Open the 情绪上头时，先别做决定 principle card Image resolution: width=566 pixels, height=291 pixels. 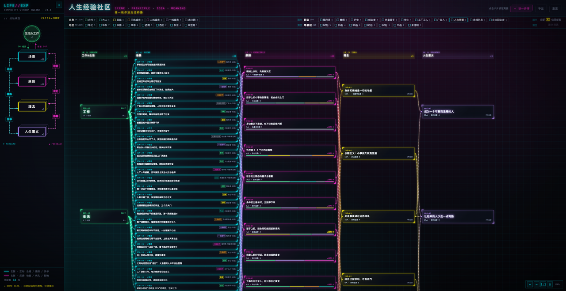pyautogui.click(x=290, y=72)
